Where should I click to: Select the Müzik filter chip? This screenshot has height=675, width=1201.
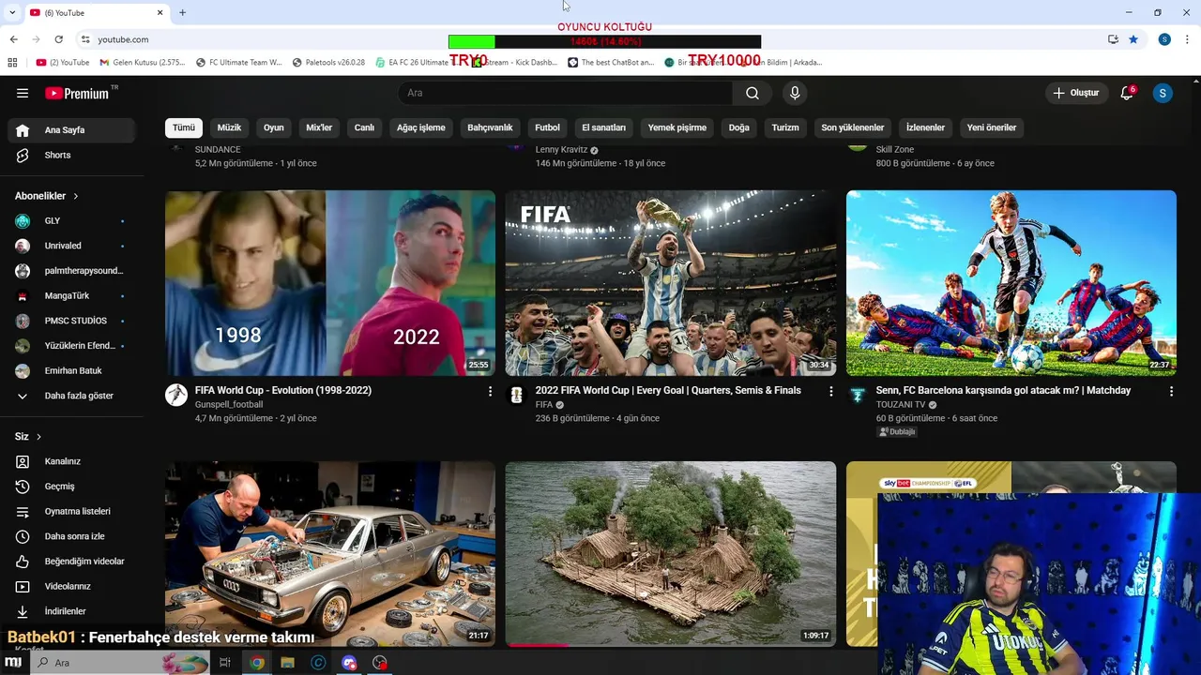click(229, 127)
